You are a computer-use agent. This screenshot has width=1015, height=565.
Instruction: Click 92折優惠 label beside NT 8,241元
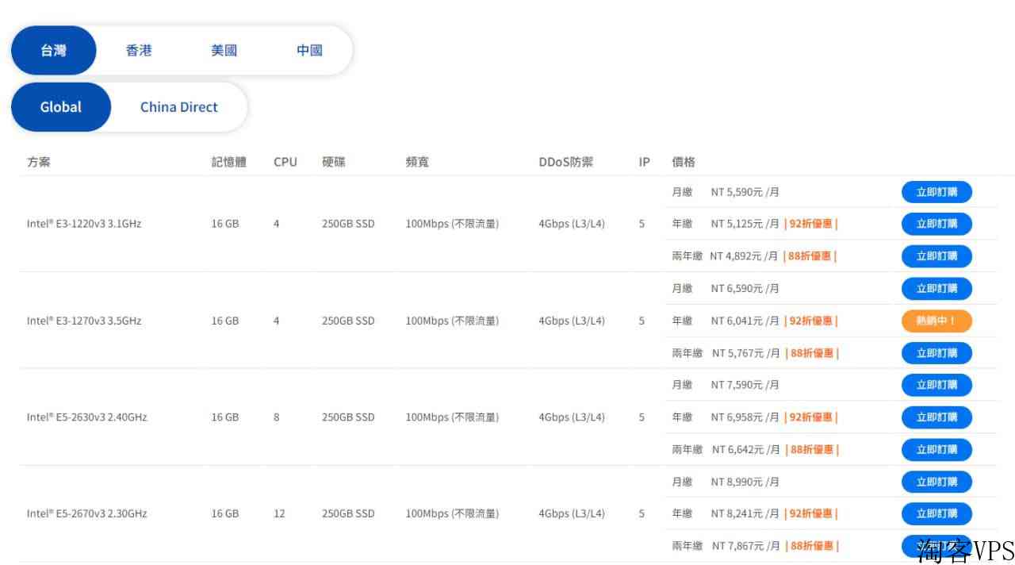(811, 514)
